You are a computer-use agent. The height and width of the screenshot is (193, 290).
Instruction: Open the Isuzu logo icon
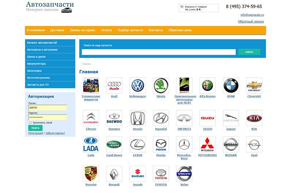tap(207, 118)
